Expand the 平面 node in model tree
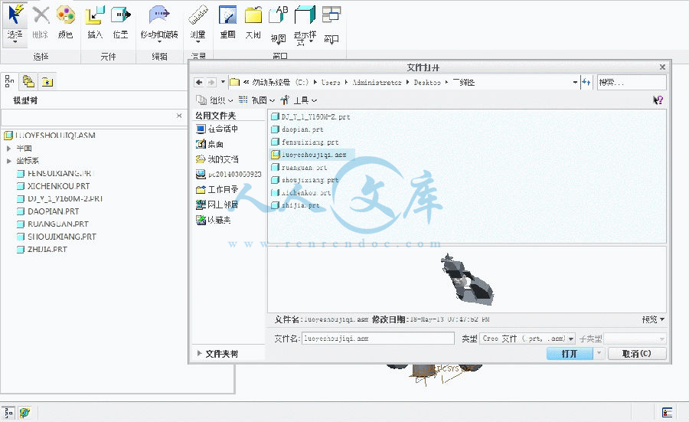Screen dimensions: 689x422 (x=8, y=149)
